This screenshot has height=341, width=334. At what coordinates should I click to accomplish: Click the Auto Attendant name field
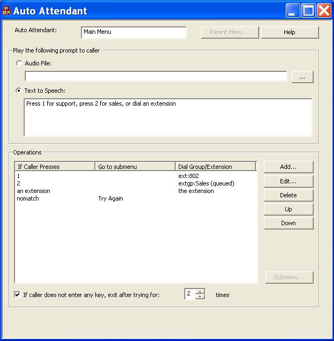(134, 32)
